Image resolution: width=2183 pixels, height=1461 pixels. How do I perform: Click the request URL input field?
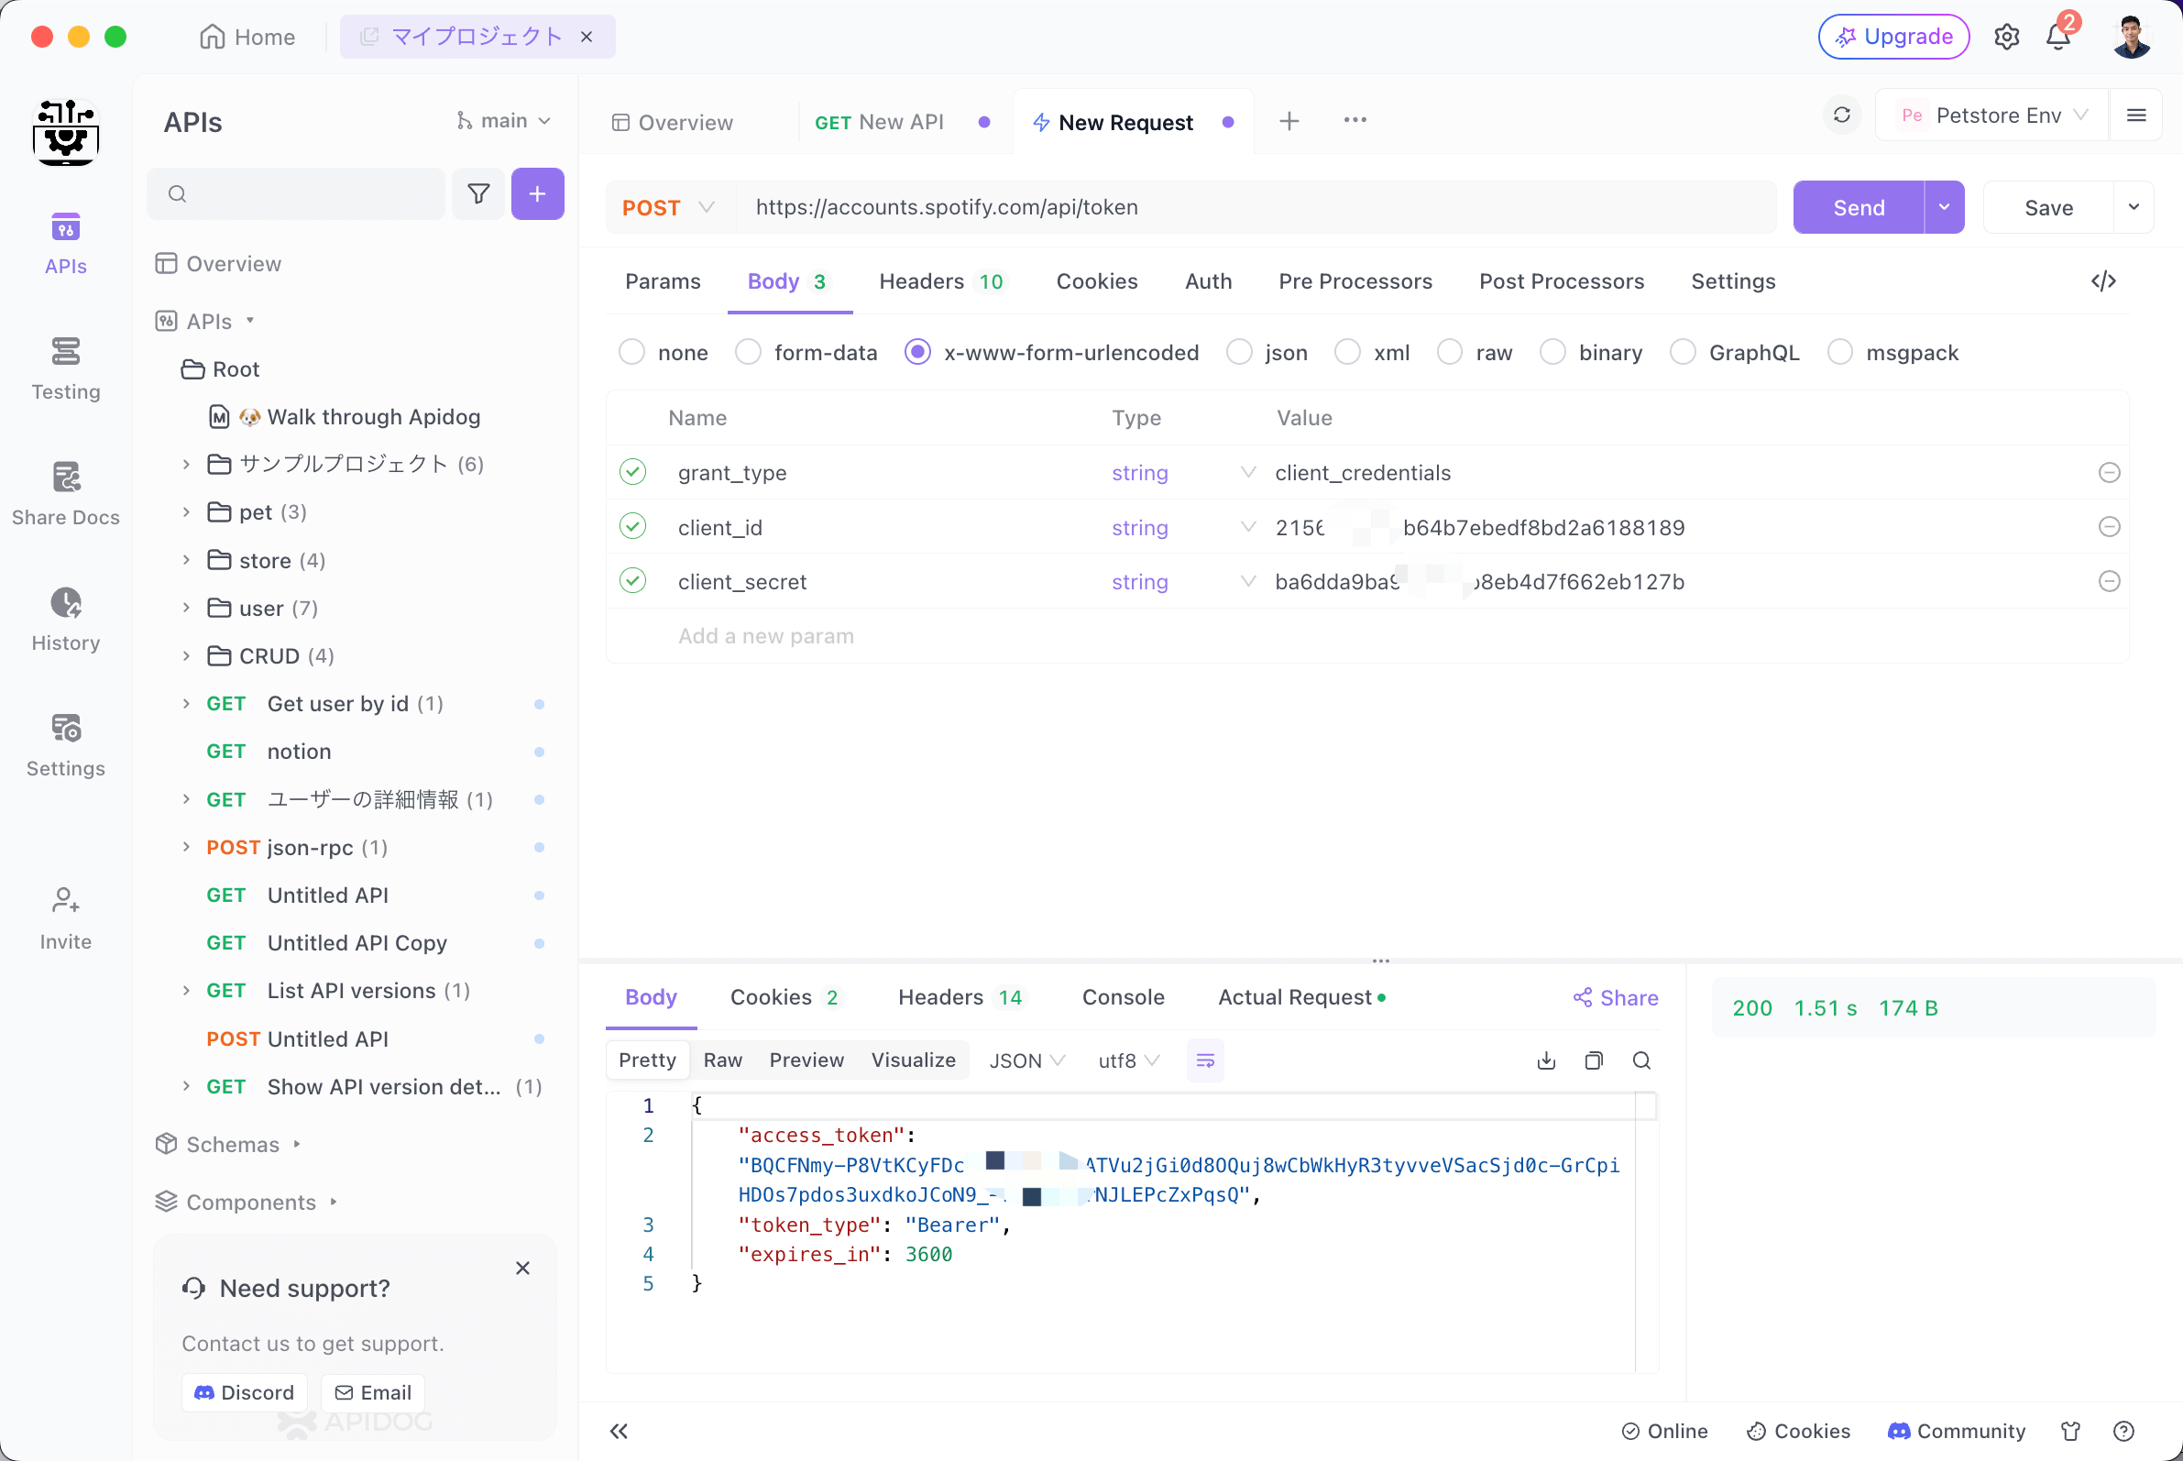[x=1248, y=207]
